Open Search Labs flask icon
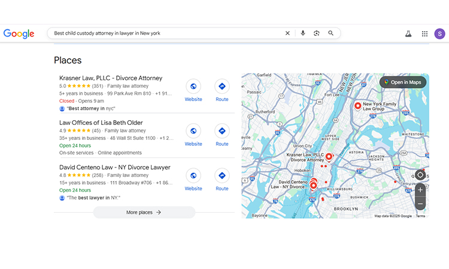The image size is (449, 269). click(x=408, y=34)
